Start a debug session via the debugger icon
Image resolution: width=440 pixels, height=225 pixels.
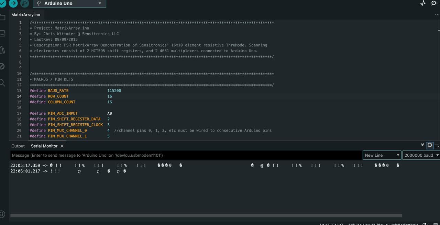pyautogui.click(x=24, y=3)
